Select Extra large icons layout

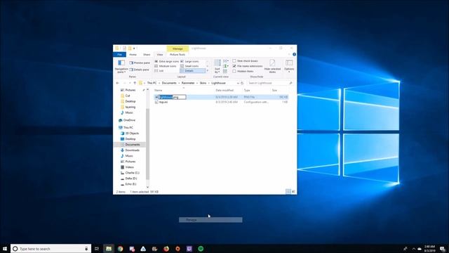[x=167, y=61]
